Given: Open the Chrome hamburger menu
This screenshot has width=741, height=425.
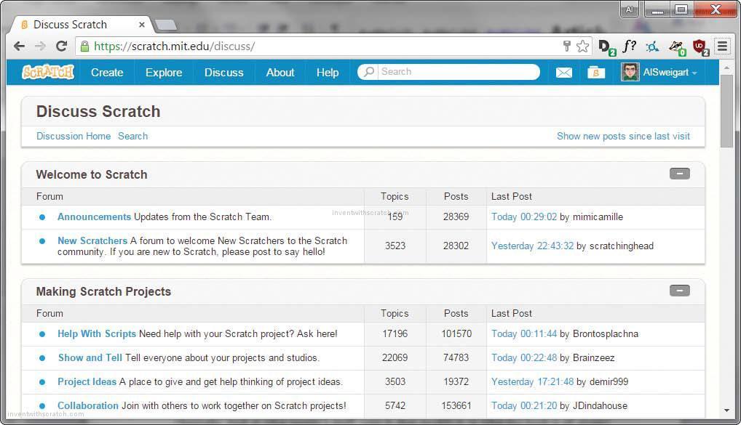Looking at the screenshot, I should [x=722, y=46].
